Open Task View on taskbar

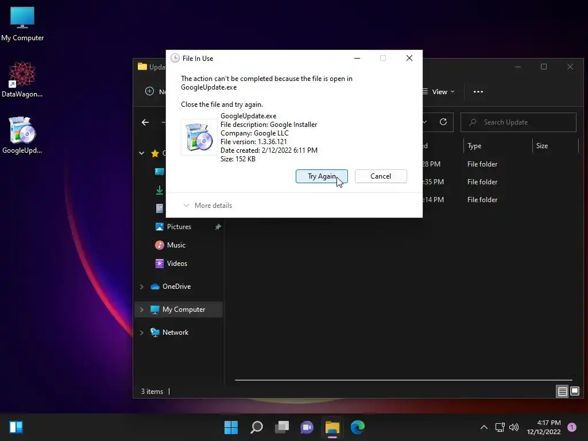pos(282,427)
